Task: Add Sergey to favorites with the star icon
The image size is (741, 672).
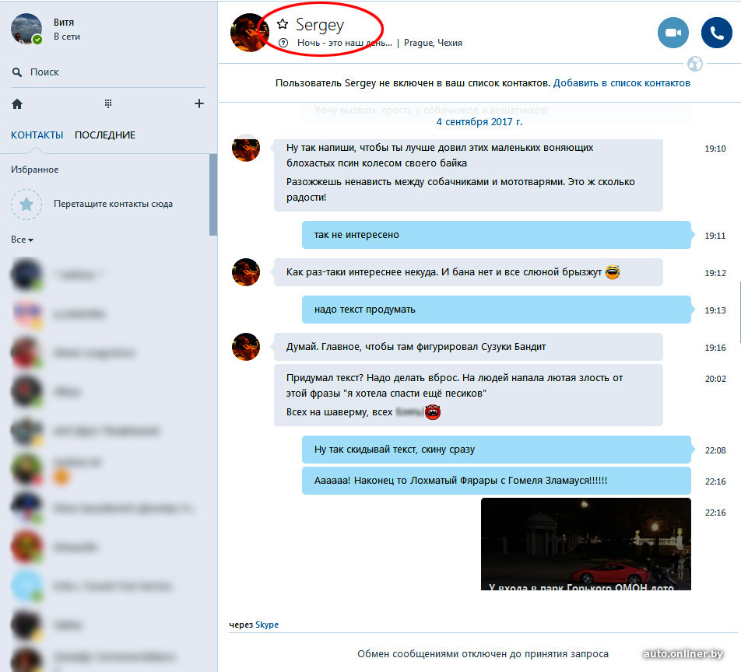Action: [283, 23]
